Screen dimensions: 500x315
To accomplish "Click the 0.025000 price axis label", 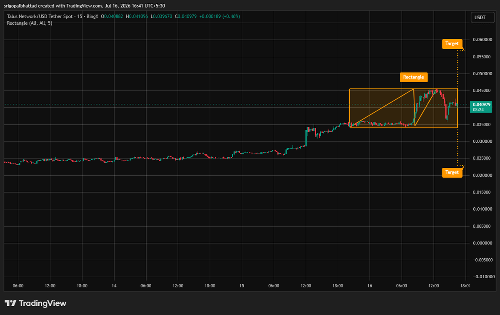I will point(482,159).
